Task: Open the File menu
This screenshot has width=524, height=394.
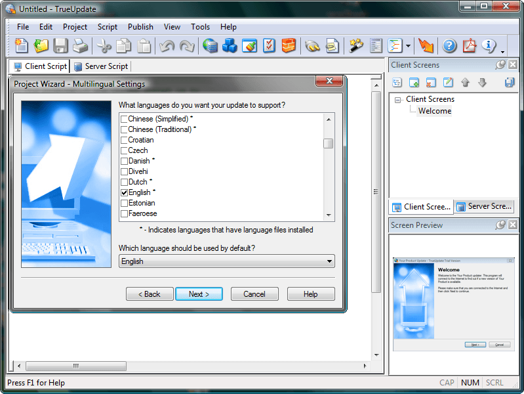Action: 23,27
